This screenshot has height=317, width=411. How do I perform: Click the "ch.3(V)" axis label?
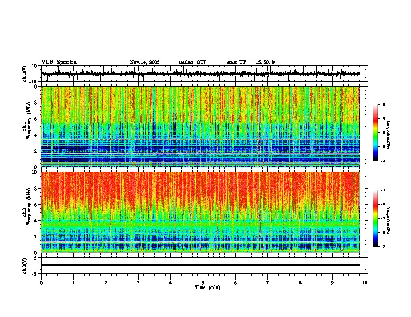point(25,266)
